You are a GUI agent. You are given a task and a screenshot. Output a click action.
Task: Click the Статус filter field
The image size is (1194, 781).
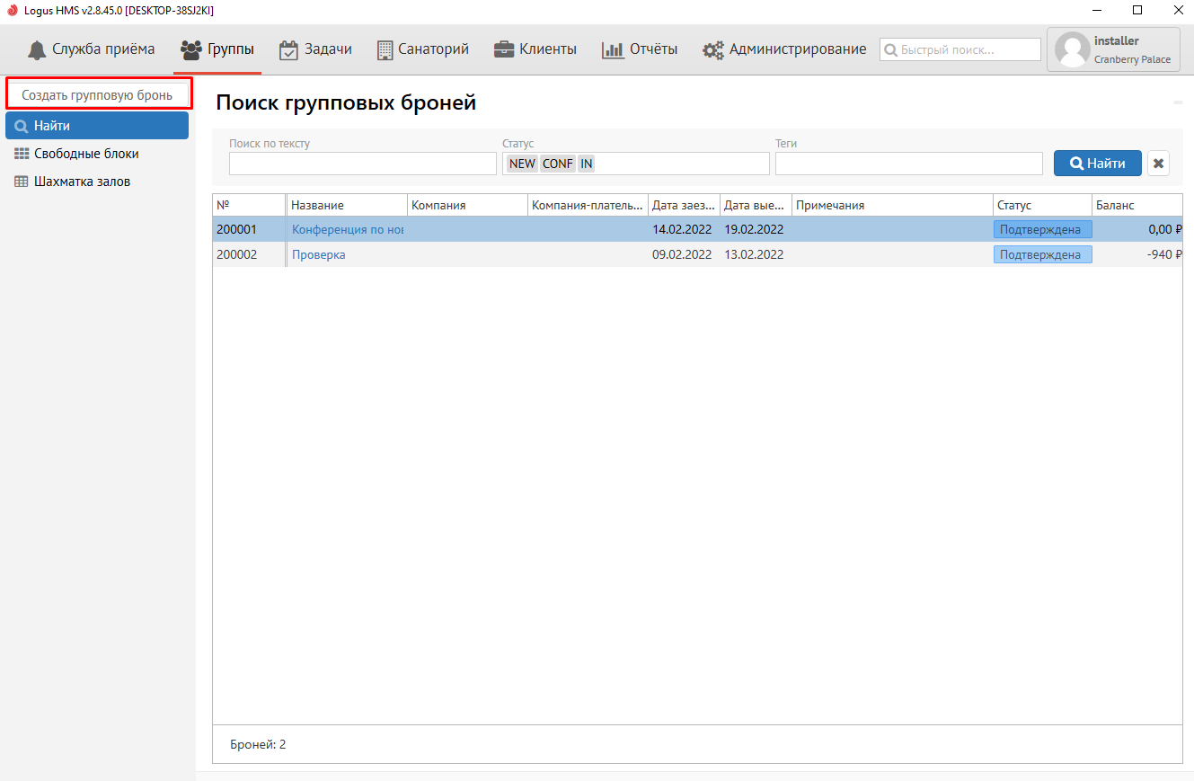pos(636,164)
